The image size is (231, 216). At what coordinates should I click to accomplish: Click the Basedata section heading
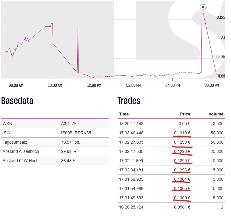tap(17, 101)
